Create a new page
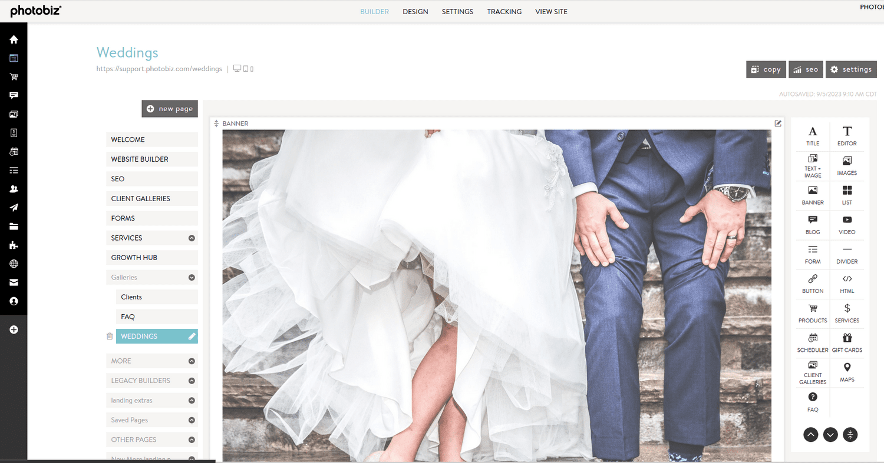This screenshot has height=463, width=884. pos(170,108)
